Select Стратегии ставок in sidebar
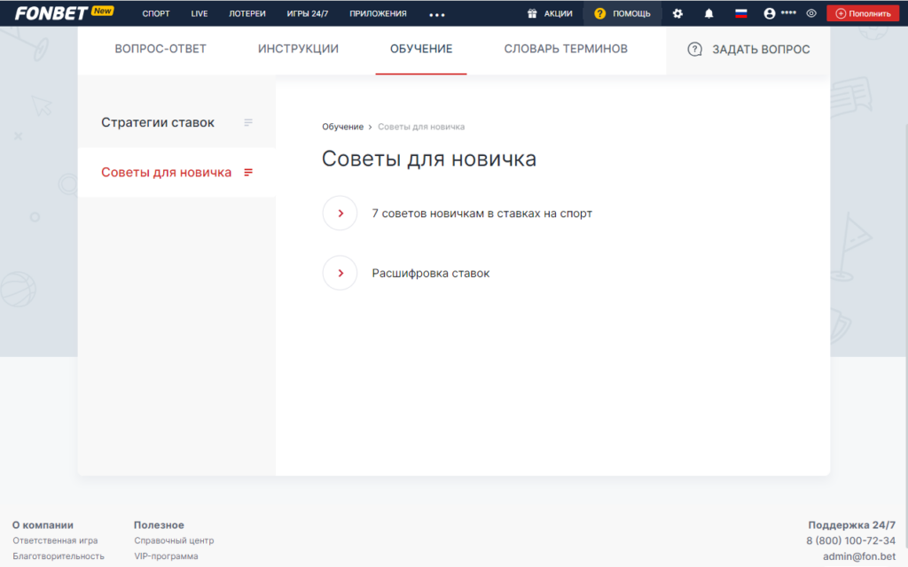908x567 pixels. 158,122
